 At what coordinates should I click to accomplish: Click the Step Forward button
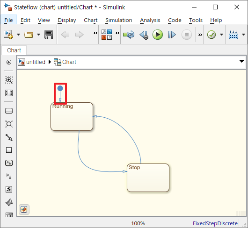(x=172, y=35)
